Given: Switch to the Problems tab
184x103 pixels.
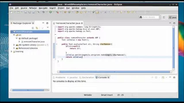Looking at the screenshot, I should (59, 78).
